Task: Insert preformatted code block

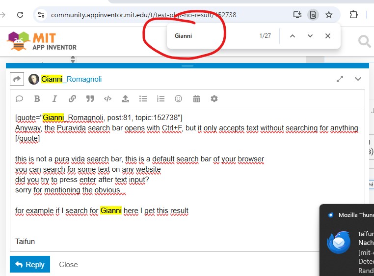Action: 107,98
